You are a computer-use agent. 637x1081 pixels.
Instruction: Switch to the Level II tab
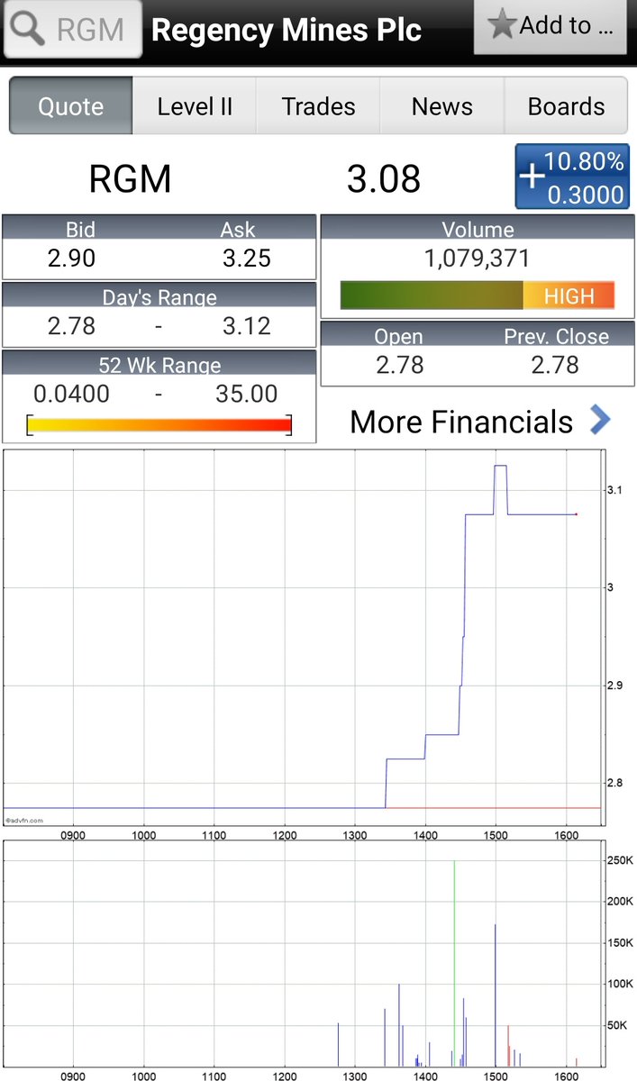(195, 106)
